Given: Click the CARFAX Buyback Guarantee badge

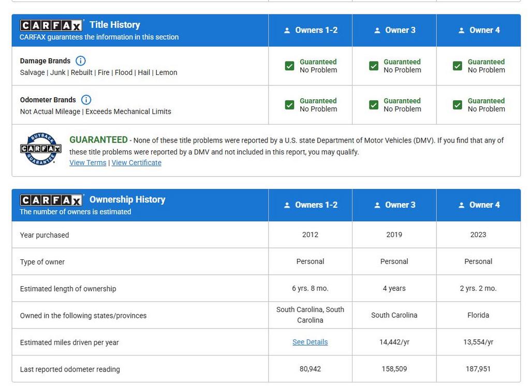Looking at the screenshot, I should point(41,149).
